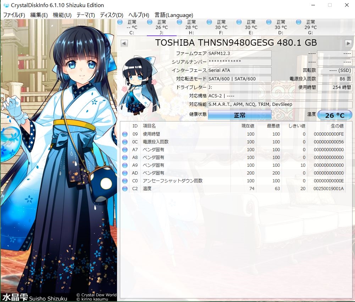
Task: Click raw value 00250019001A
Action: [329, 189]
